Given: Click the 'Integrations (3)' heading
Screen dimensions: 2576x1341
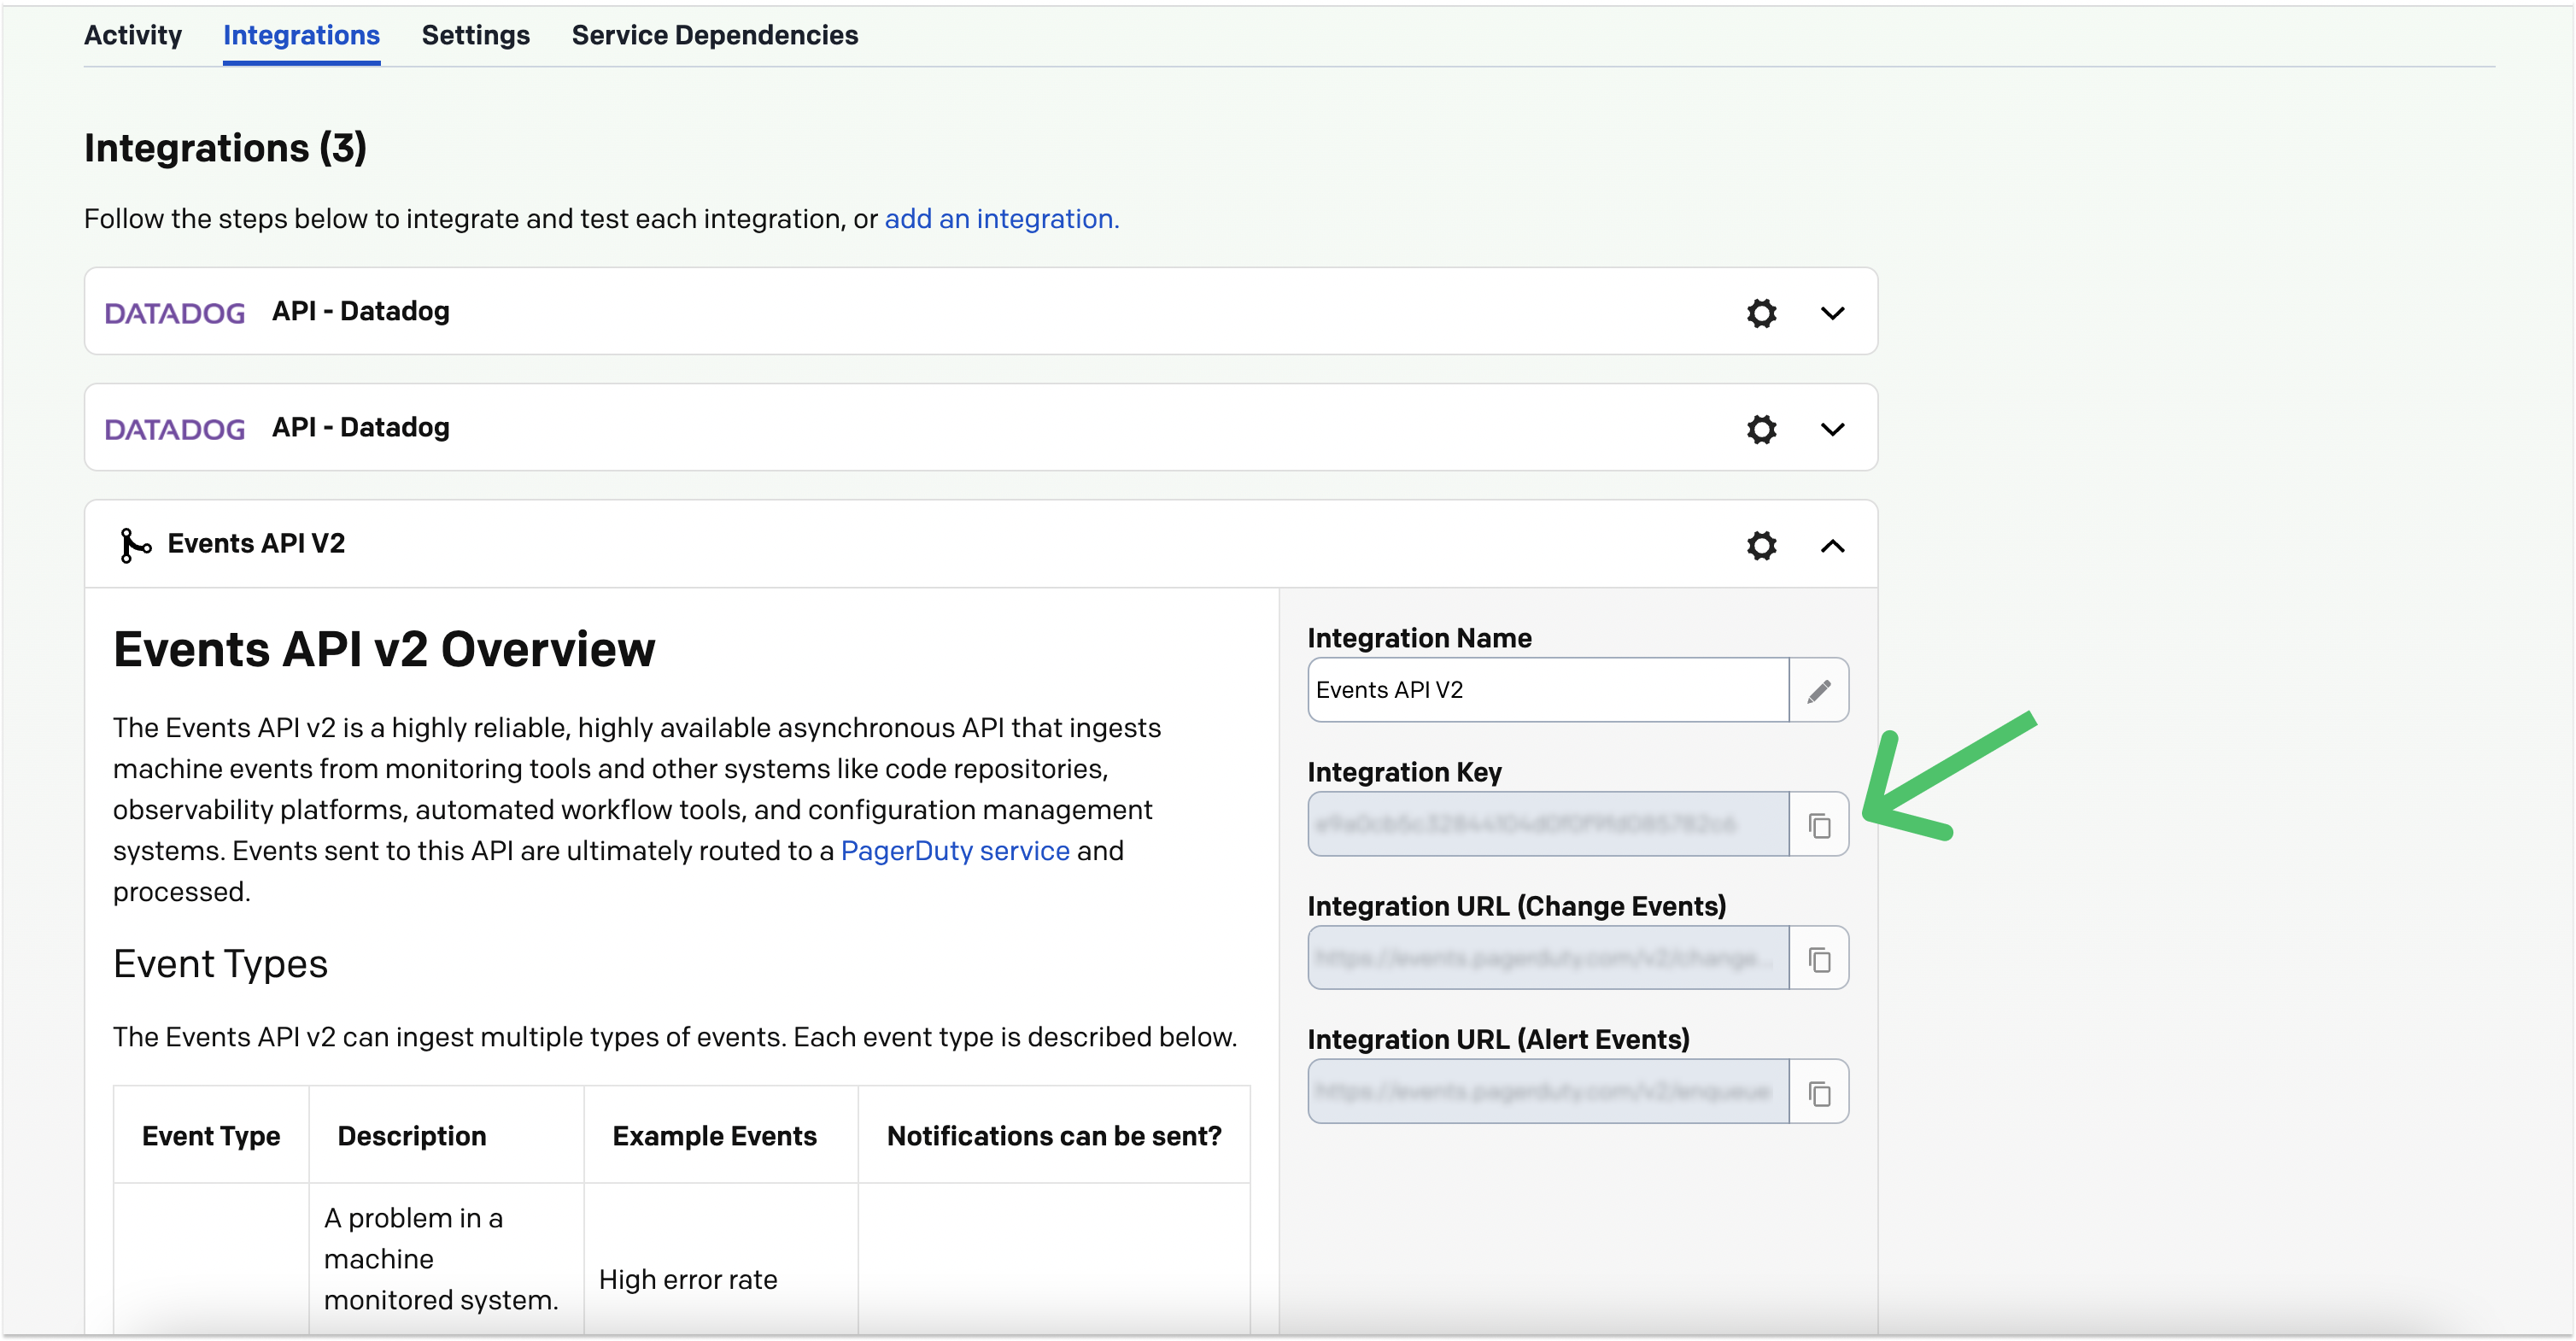Looking at the screenshot, I should (x=225, y=148).
